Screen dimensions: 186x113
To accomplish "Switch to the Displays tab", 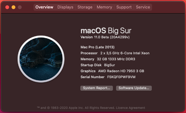I will coord(65,7).
